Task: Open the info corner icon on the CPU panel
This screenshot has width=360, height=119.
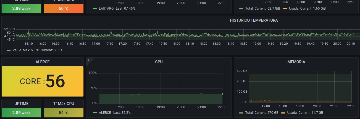Action: tap(88, 60)
